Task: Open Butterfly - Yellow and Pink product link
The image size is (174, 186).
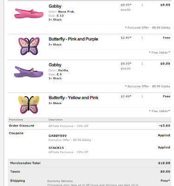Action: click(x=73, y=98)
